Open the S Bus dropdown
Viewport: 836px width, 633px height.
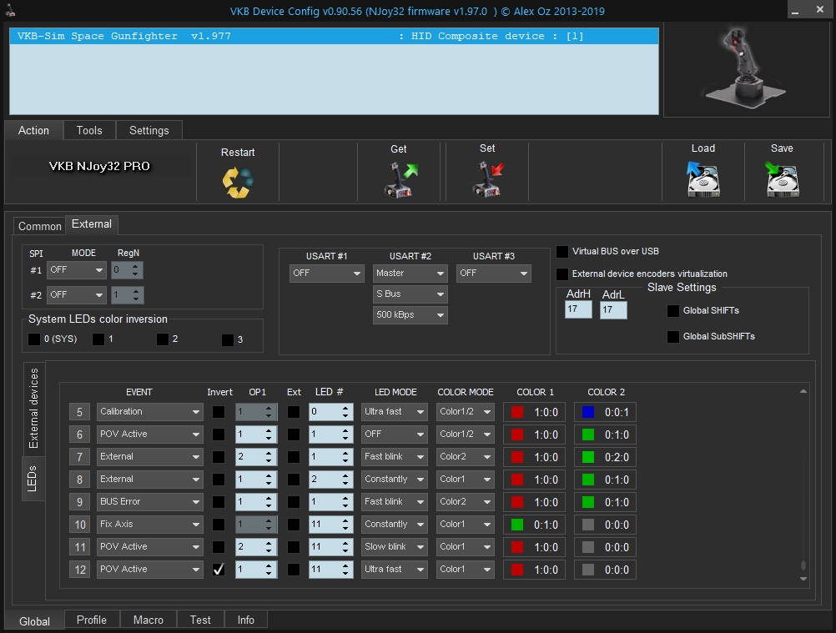click(x=410, y=294)
